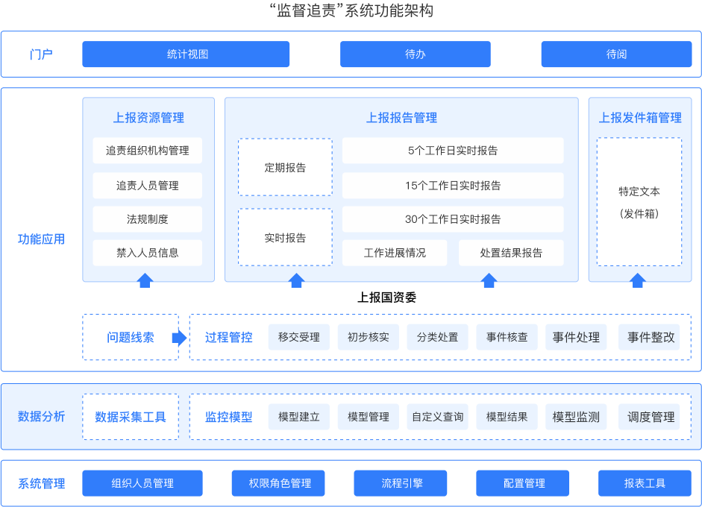Click up arrow below 实时报告 box
This screenshot has width=702, height=507.
(x=296, y=280)
